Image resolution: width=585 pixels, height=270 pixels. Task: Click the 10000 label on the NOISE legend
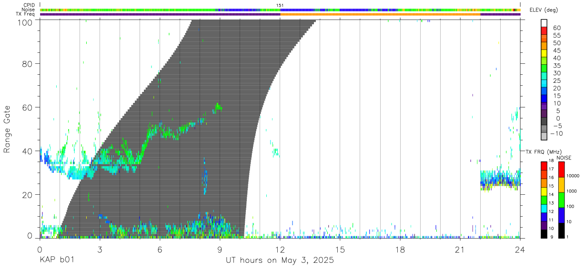pyautogui.click(x=573, y=176)
